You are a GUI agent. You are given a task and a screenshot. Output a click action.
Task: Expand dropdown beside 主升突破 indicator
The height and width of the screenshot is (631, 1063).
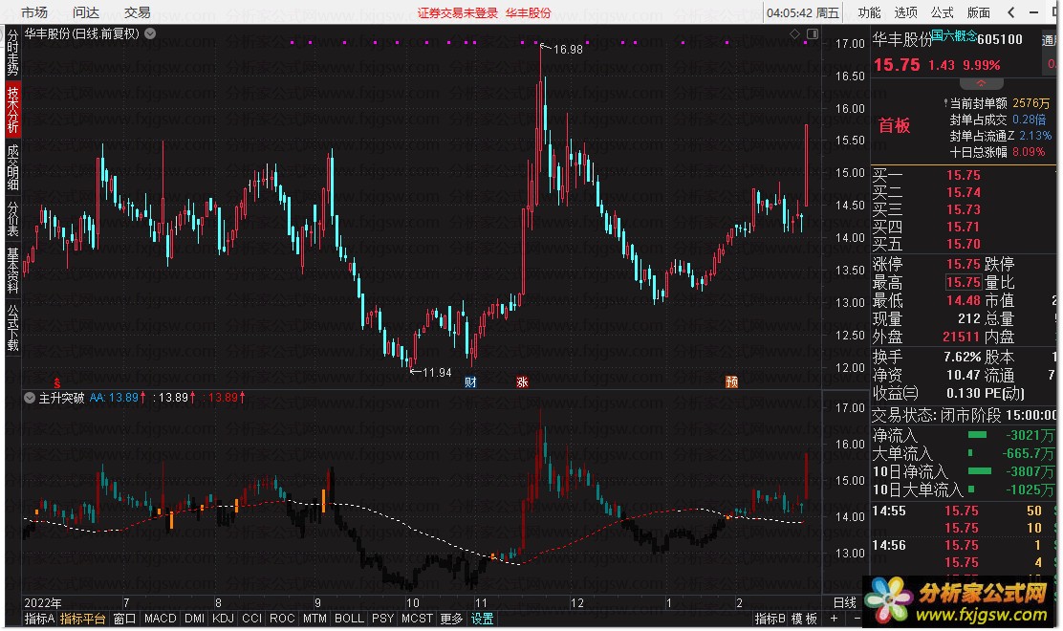click(x=30, y=398)
